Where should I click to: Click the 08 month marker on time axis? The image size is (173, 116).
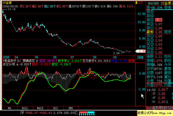coord(95,57)
